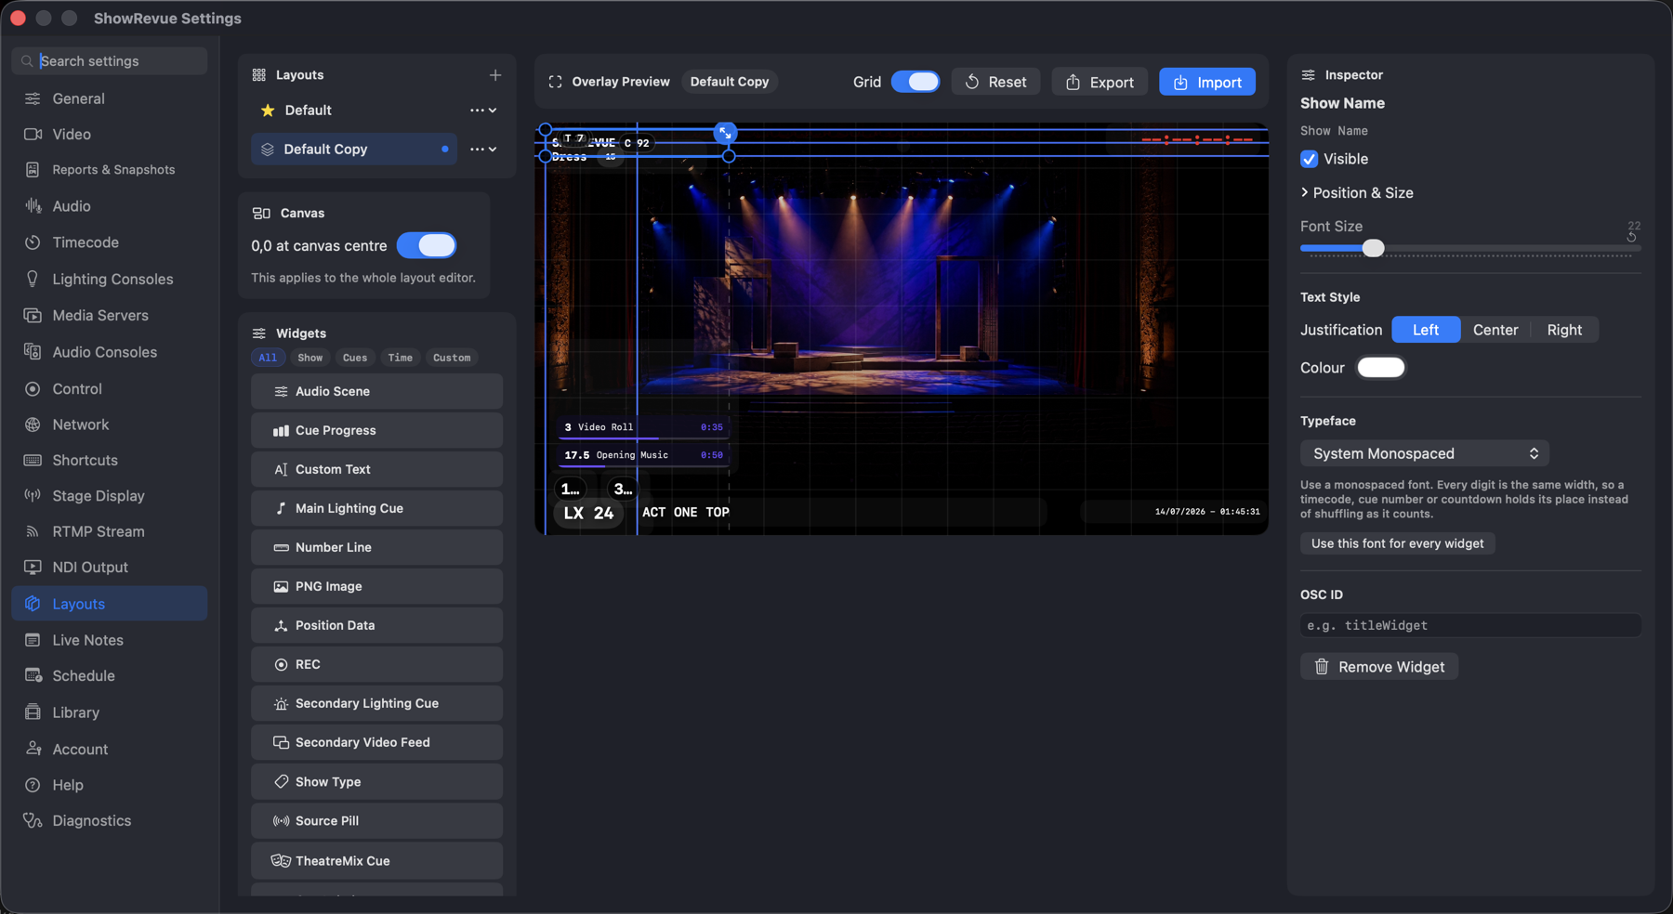The width and height of the screenshot is (1673, 914).
Task: Set justification to Left
Action: pyautogui.click(x=1426, y=330)
